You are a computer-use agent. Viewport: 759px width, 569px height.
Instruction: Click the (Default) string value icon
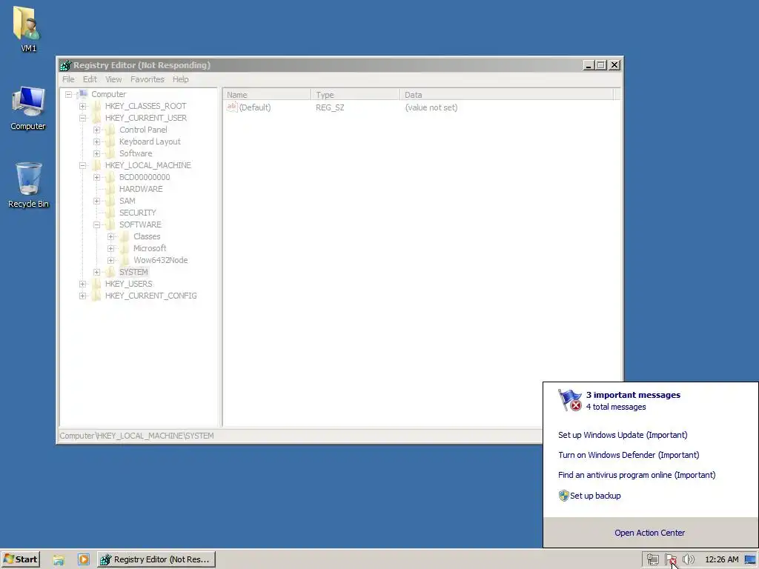coord(232,107)
